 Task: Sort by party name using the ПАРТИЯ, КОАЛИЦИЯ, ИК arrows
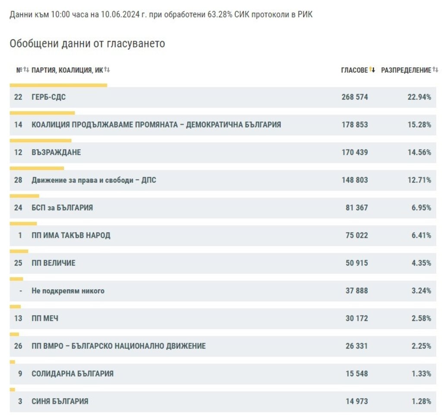pos(107,70)
